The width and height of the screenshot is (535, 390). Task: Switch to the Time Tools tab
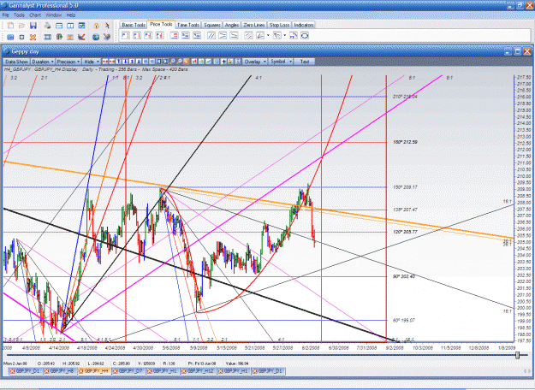188,25
